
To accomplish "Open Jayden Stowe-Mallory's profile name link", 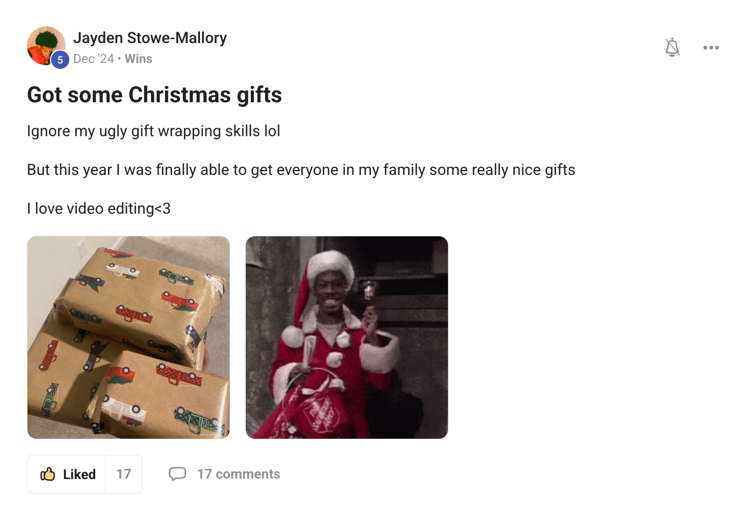I will coord(150,38).
